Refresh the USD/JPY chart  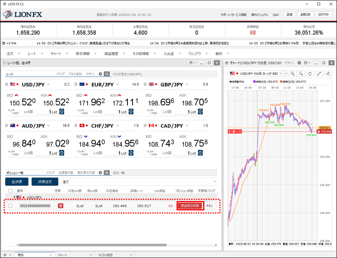[x=310, y=73]
